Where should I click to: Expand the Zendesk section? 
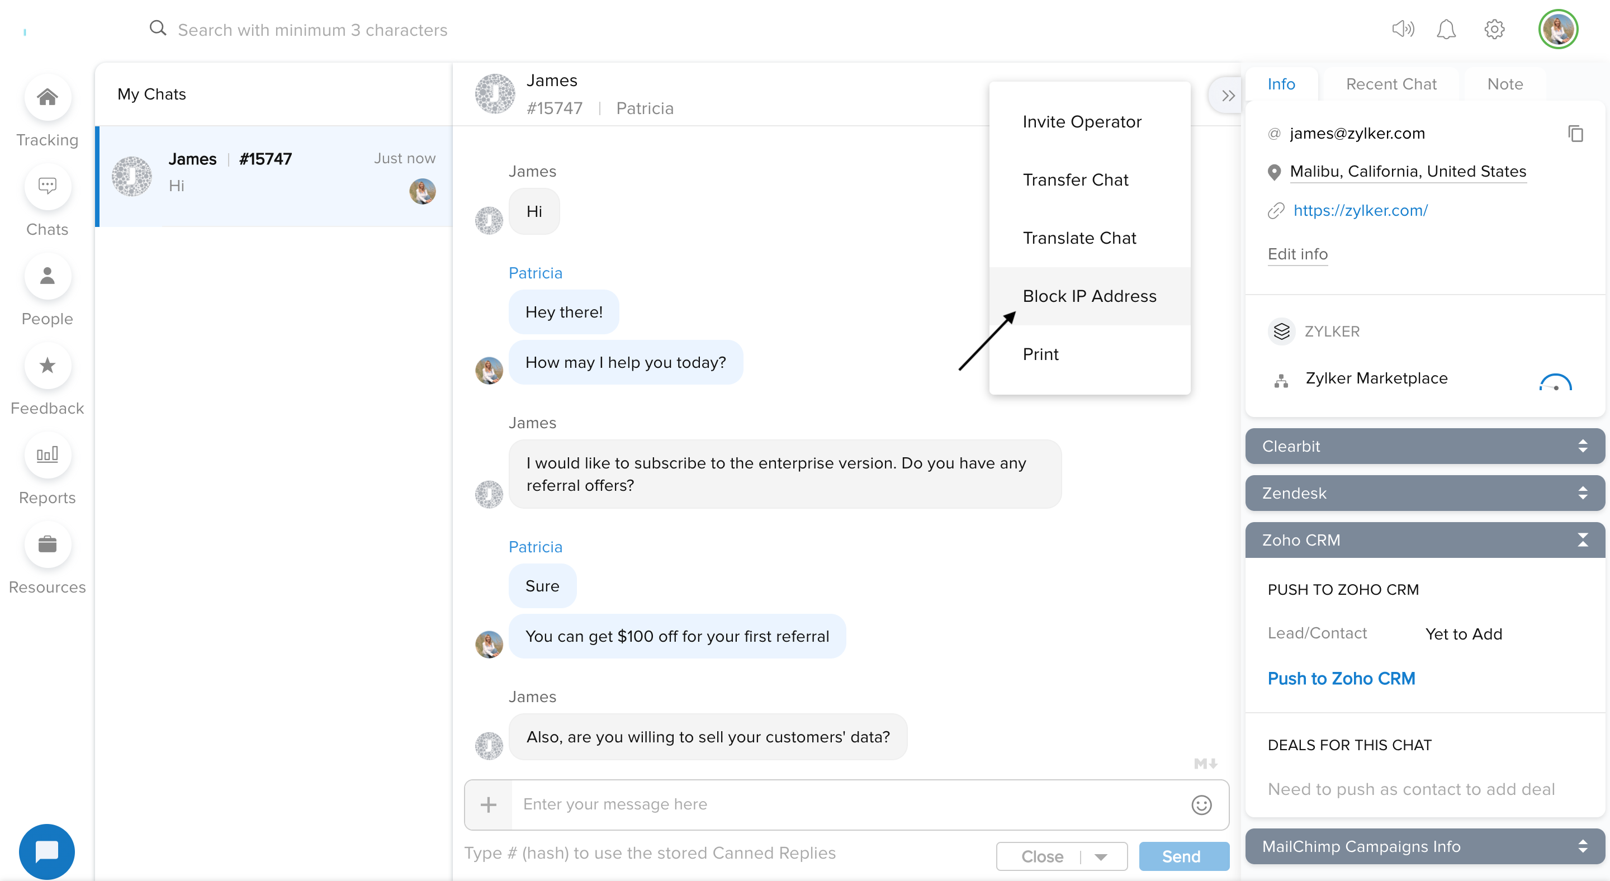point(1582,493)
